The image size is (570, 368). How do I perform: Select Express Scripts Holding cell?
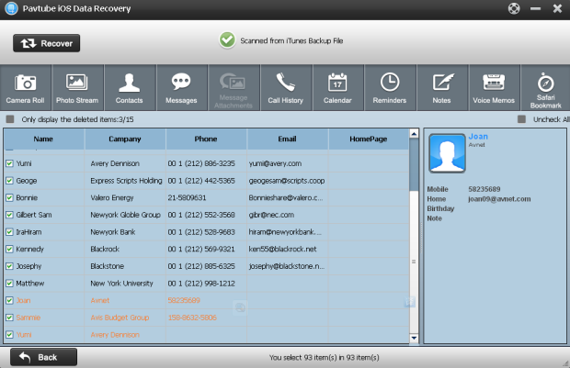[x=126, y=181]
